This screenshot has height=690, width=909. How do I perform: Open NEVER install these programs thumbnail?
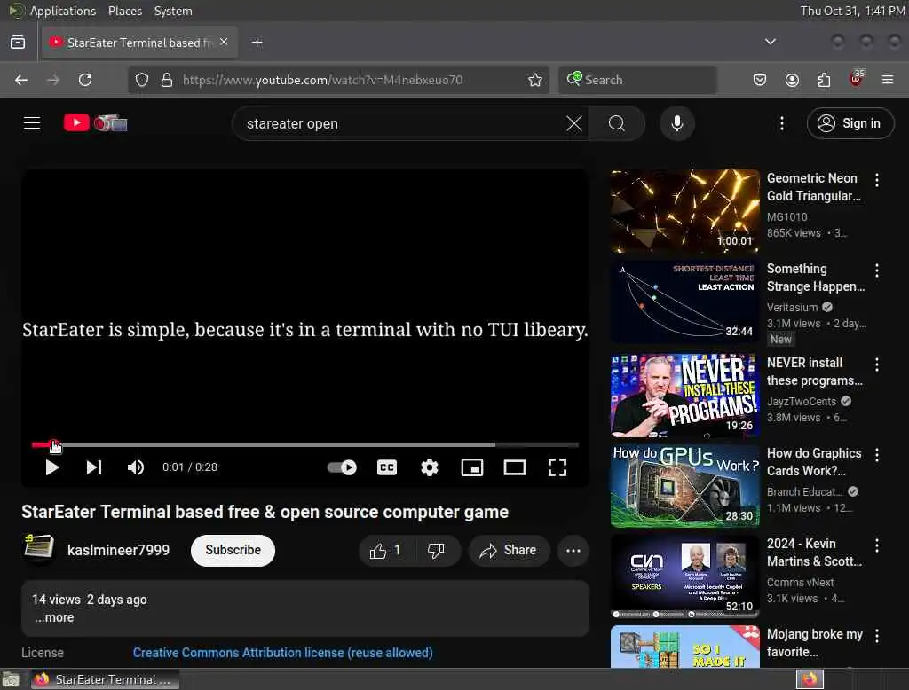[684, 396]
